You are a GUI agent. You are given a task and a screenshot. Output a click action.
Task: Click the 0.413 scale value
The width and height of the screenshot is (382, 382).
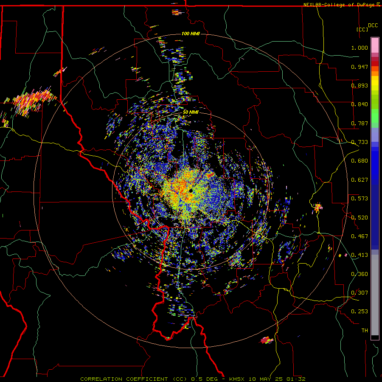pyautogui.click(x=360, y=255)
